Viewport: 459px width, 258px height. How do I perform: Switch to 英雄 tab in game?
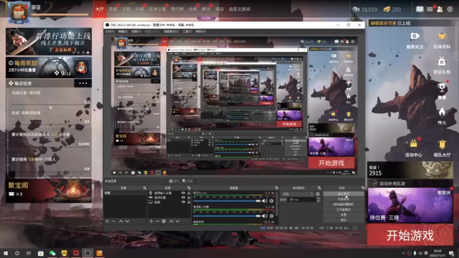tap(112, 9)
